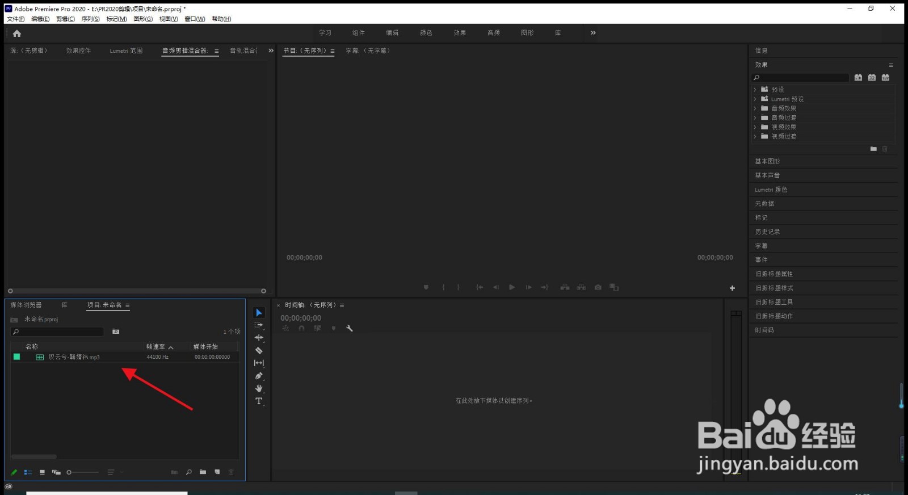
Task: Create a New Bin in project
Action: 203,472
